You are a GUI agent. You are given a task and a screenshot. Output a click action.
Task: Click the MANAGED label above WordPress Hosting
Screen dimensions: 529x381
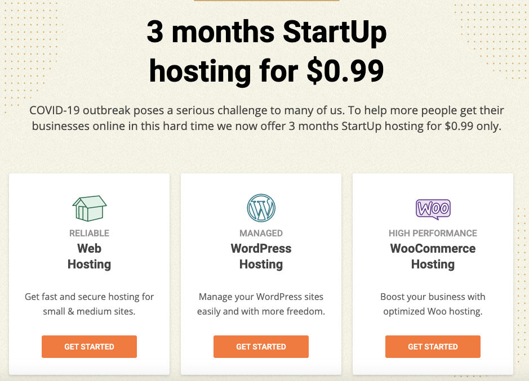pyautogui.click(x=261, y=234)
